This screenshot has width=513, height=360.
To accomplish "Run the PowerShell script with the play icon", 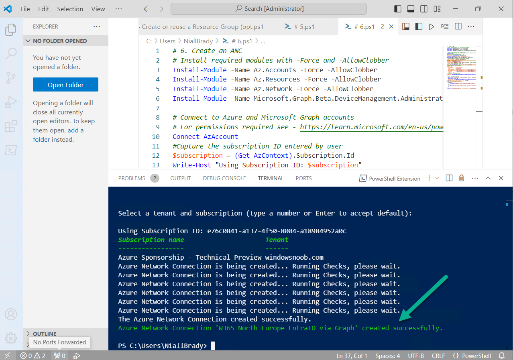I will [x=432, y=26].
